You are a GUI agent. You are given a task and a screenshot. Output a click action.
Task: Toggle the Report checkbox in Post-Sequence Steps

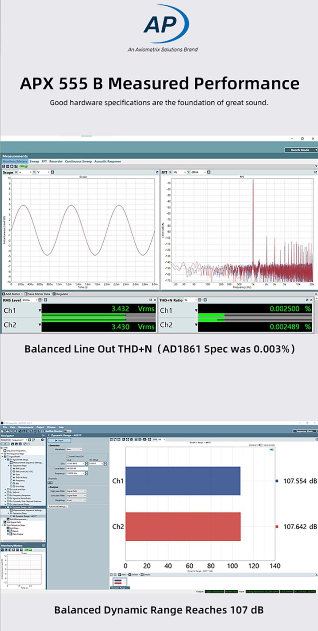click(x=8, y=531)
